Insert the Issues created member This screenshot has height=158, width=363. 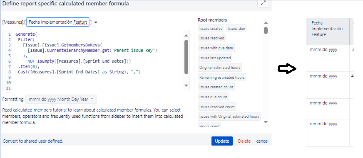tap(211, 29)
